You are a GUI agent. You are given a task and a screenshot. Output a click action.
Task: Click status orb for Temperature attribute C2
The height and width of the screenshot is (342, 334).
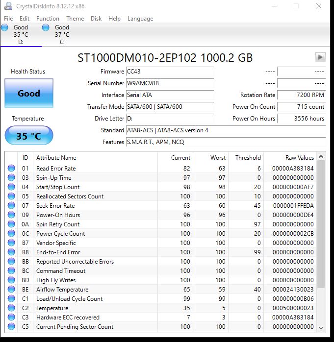point(11,308)
